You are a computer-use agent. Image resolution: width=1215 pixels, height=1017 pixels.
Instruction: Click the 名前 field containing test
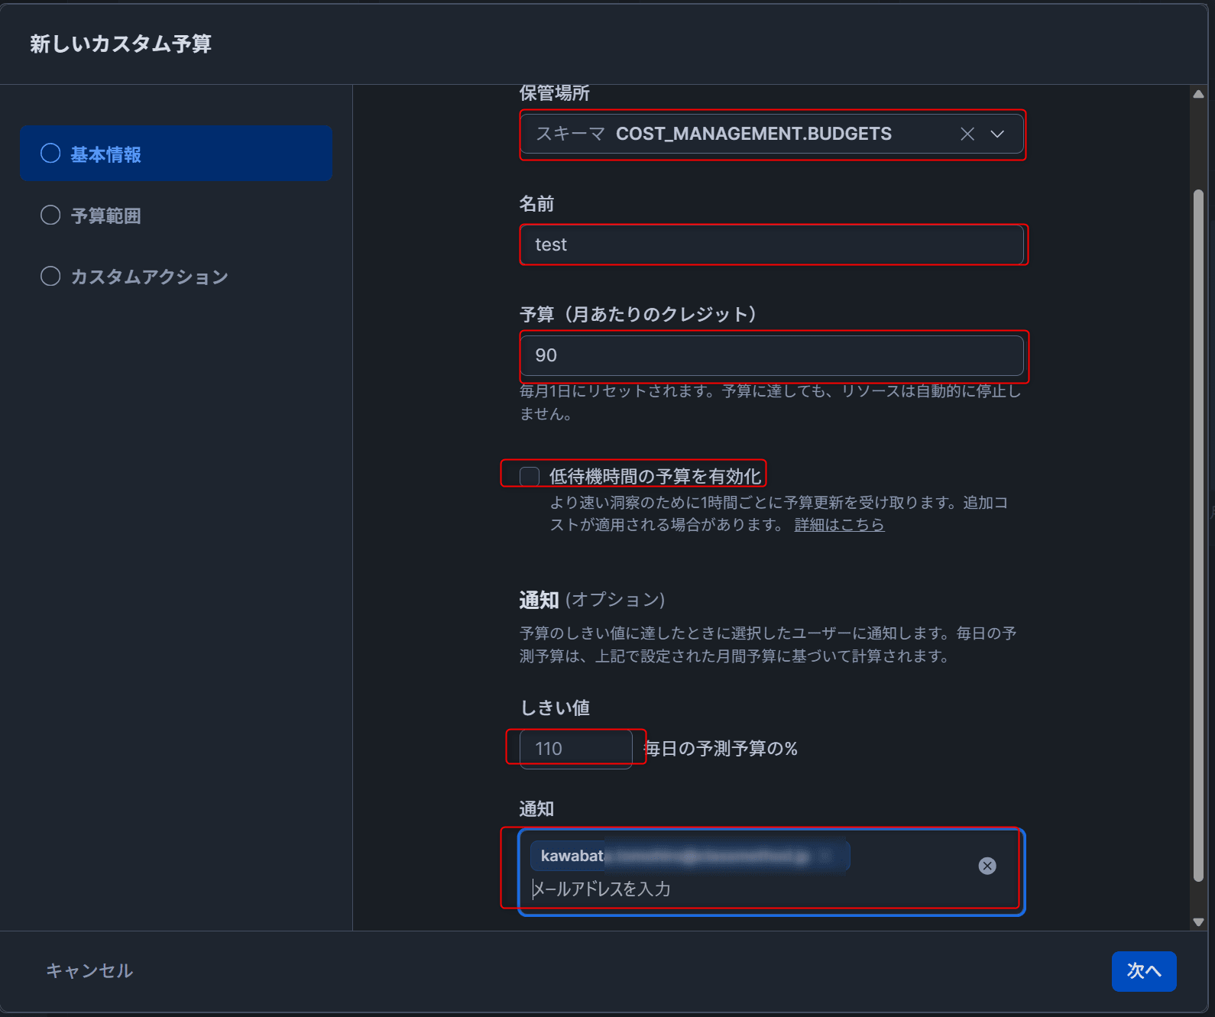(x=772, y=245)
